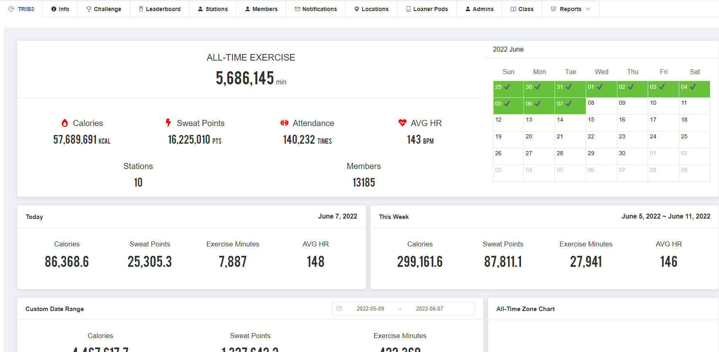The width and height of the screenshot is (719, 352).
Task: Open the Loaner Pods tab
Action: coord(427,9)
